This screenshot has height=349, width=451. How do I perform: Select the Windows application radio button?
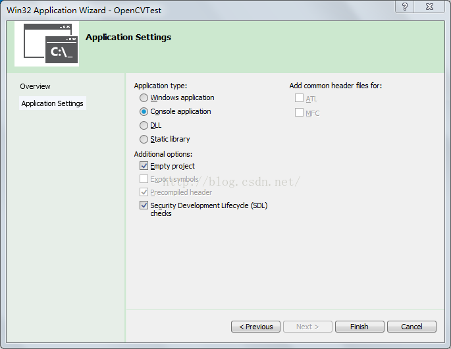[x=144, y=98]
